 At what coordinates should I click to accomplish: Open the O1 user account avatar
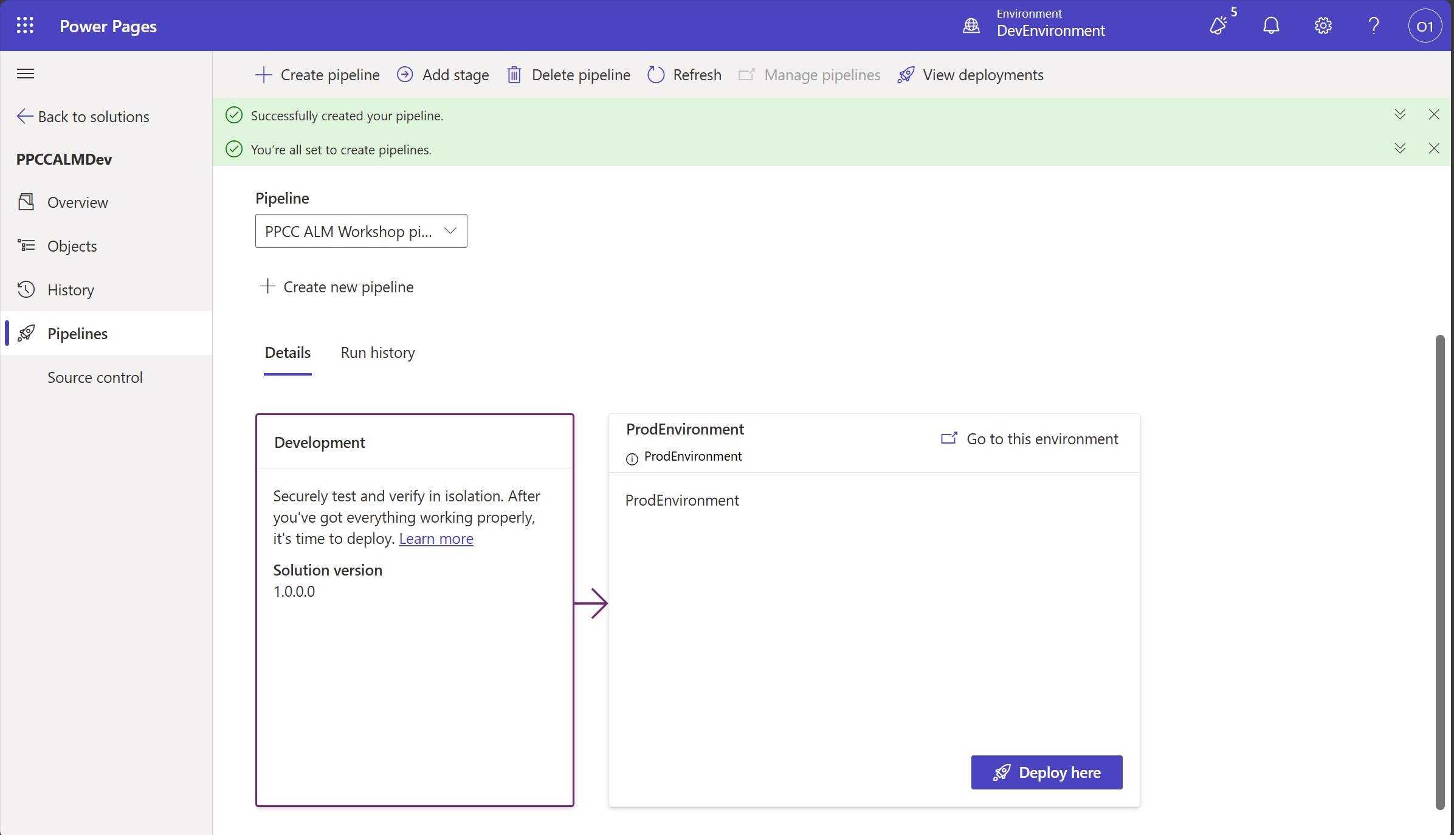[x=1424, y=26]
